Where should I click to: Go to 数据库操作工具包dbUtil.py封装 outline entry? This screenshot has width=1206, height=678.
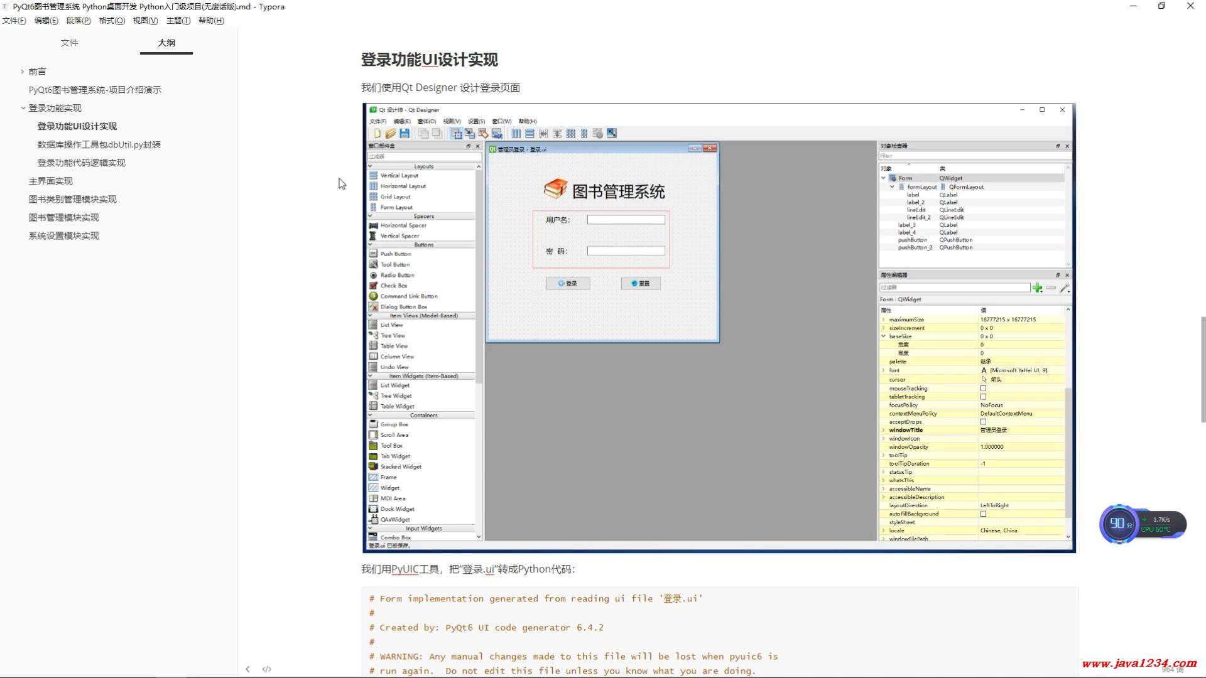click(x=99, y=144)
